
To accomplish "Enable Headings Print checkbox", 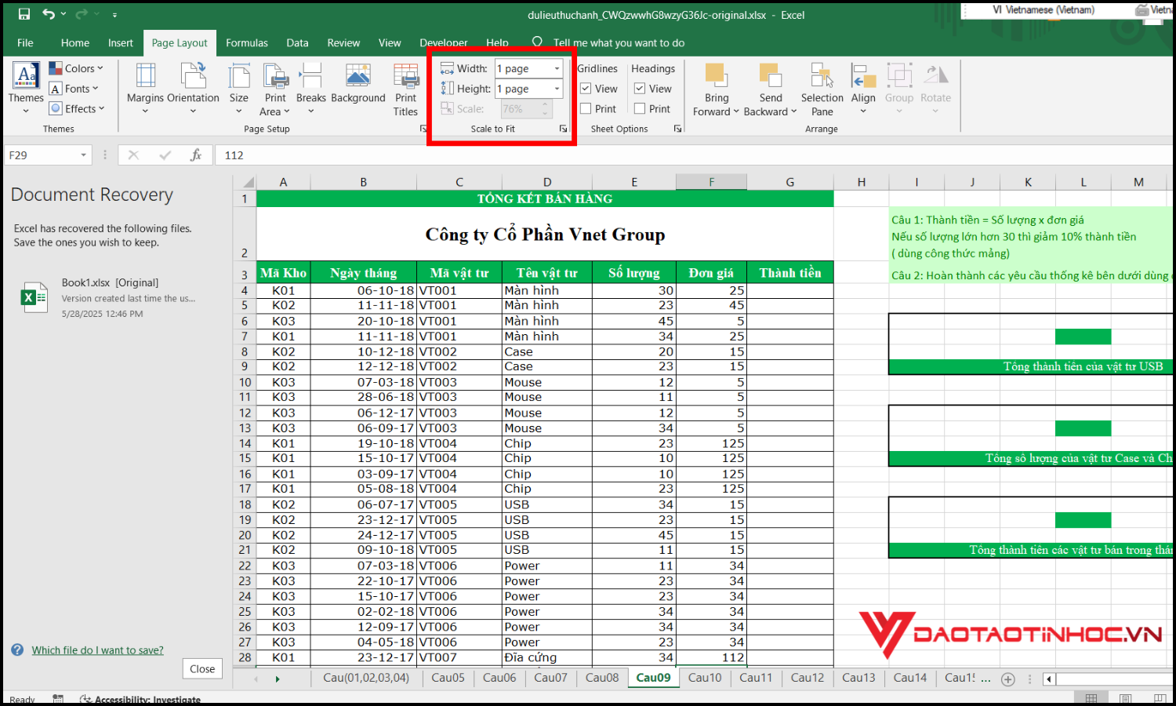I will coord(640,109).
